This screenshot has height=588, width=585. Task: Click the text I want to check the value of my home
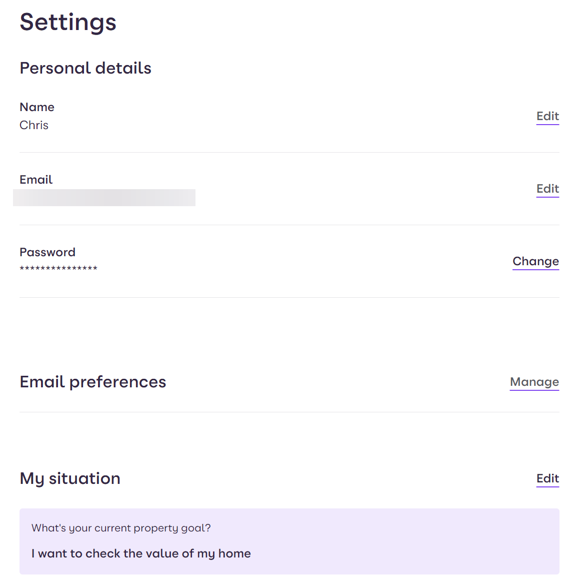140,553
